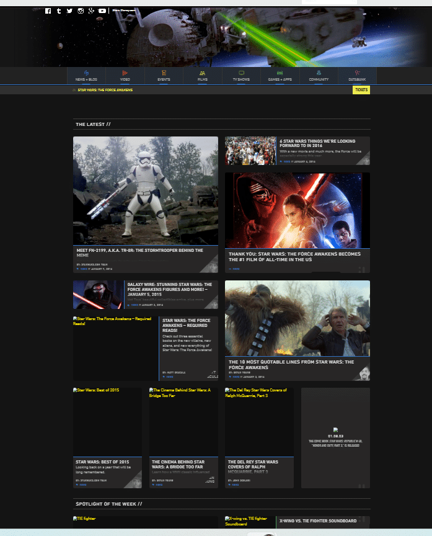This screenshot has height=536, width=432.
Task: Open the Databank navigation item
Action: (357, 76)
